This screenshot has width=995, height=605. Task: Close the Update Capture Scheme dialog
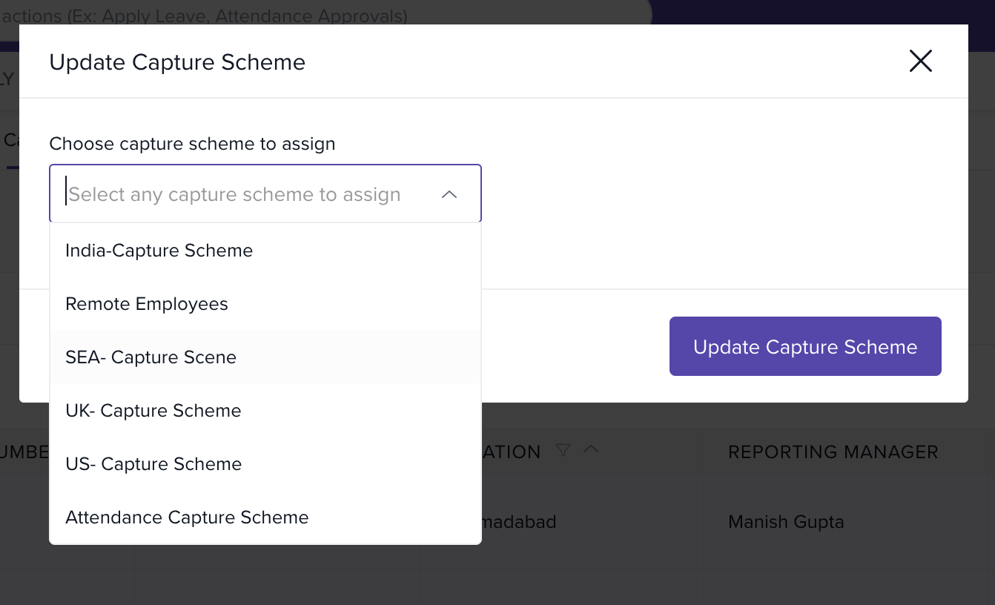point(920,62)
